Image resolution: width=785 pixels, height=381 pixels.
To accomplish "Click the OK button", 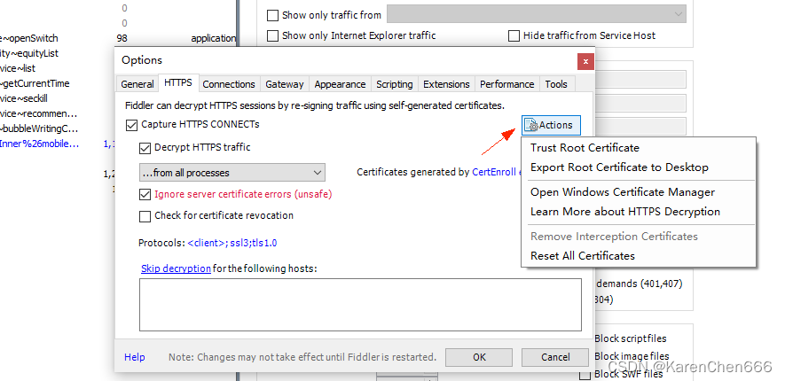I will [x=479, y=357].
